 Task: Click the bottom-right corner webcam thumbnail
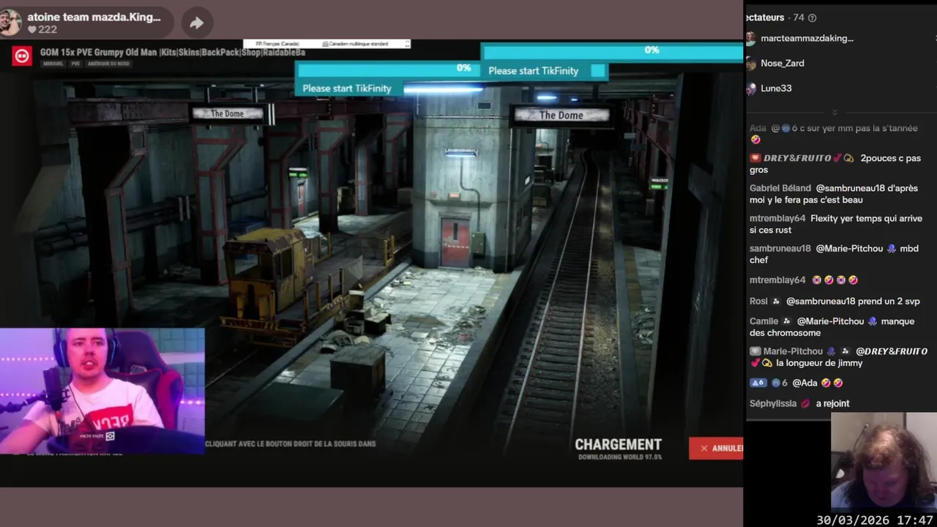pyautogui.click(x=884, y=461)
